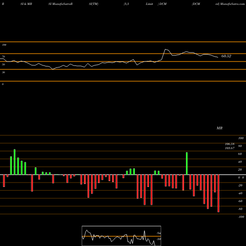Click the MR axis label 60

pyautogui.click(x=240, y=154)
